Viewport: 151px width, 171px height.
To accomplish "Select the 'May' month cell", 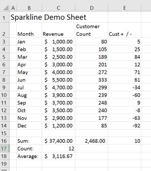I will point(29,72).
